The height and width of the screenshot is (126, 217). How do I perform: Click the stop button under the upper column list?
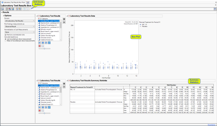point(42,43)
